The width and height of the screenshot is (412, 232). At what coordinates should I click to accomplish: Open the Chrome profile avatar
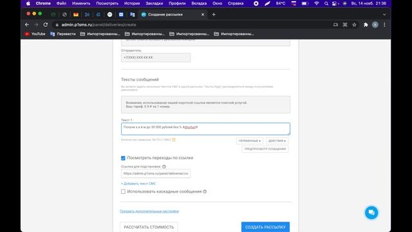click(375, 24)
